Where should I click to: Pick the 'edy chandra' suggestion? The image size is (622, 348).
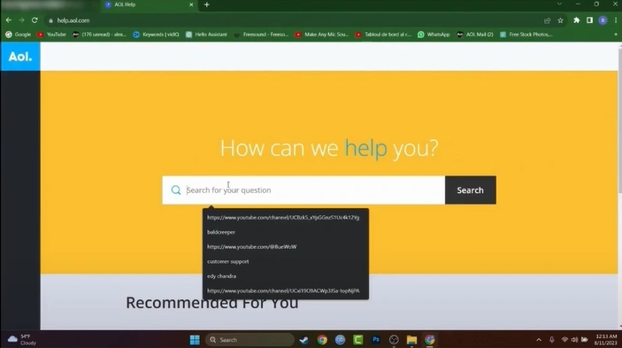pos(221,276)
